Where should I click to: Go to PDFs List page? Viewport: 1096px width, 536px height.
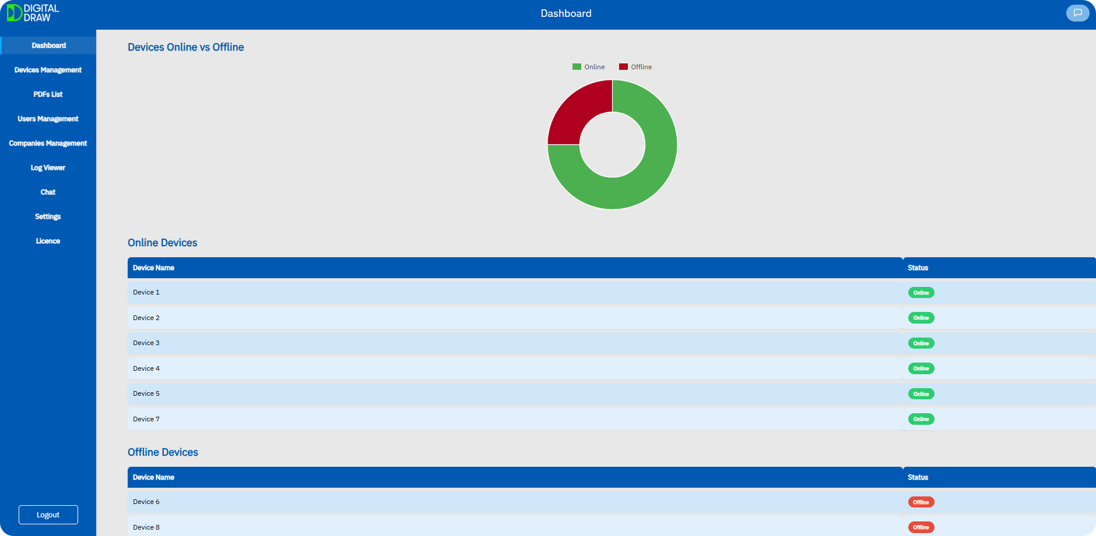coord(48,94)
